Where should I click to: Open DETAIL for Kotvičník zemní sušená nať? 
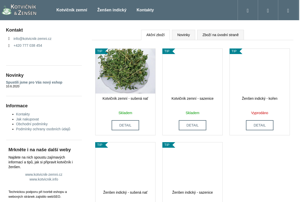pos(125,125)
